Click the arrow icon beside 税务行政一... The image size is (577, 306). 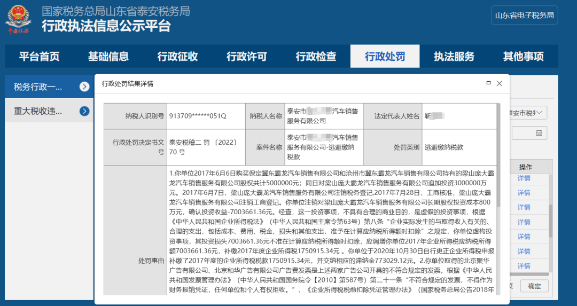(x=84, y=87)
